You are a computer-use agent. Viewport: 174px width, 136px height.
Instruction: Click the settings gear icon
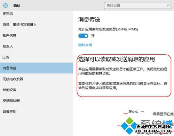[x=5, y=6]
